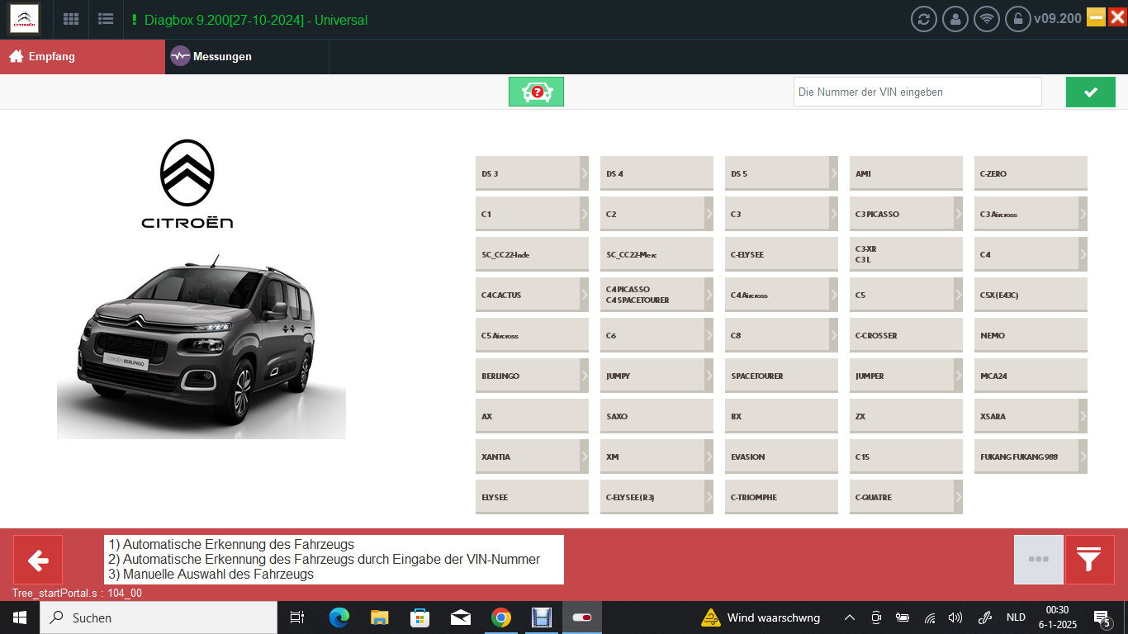
Task: Select the C4 CACTUS vehicle button
Action: pos(532,295)
